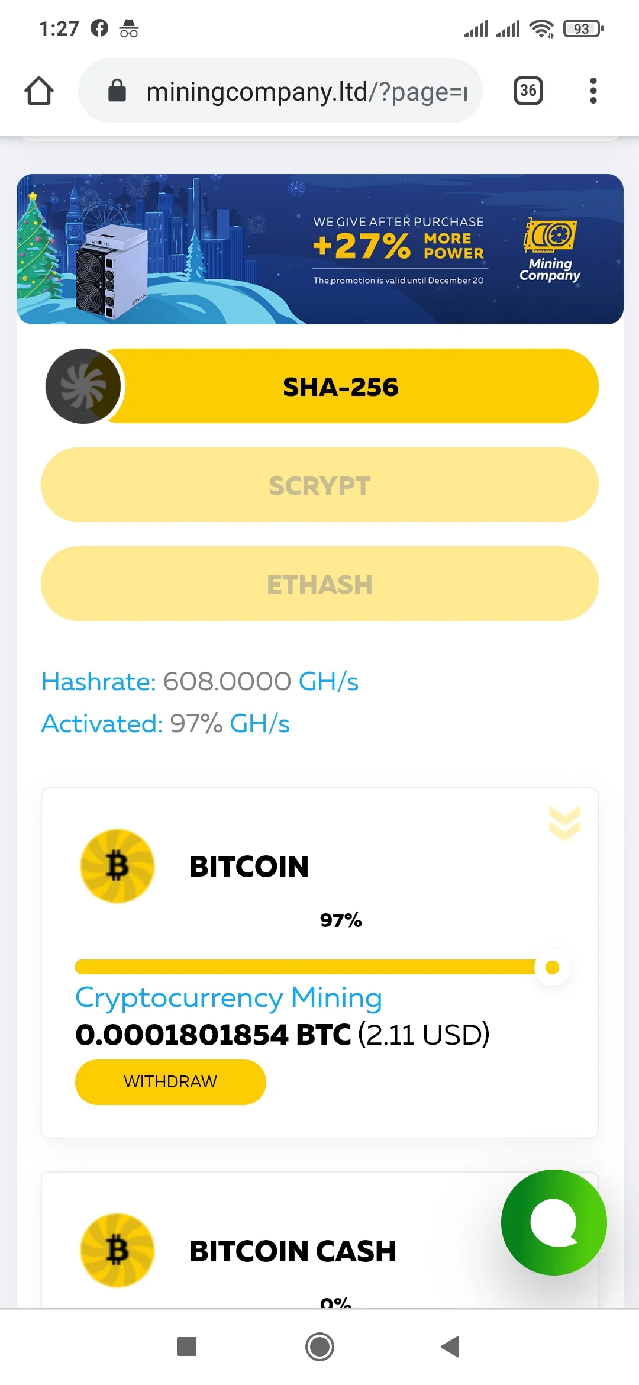Switch to the SCRYPT algorithm tab

pos(319,485)
